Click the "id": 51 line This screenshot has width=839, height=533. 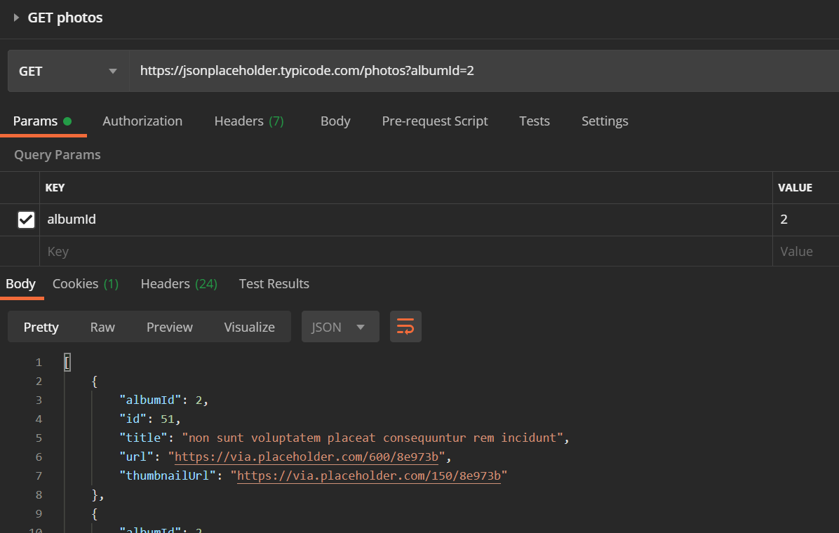150,419
